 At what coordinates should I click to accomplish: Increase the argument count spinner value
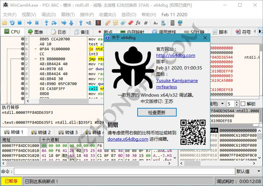tap(237, 102)
